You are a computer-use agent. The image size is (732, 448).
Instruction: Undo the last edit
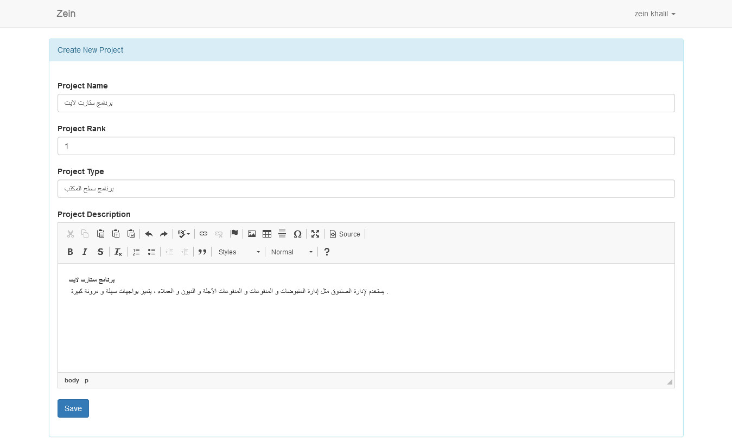pos(149,234)
